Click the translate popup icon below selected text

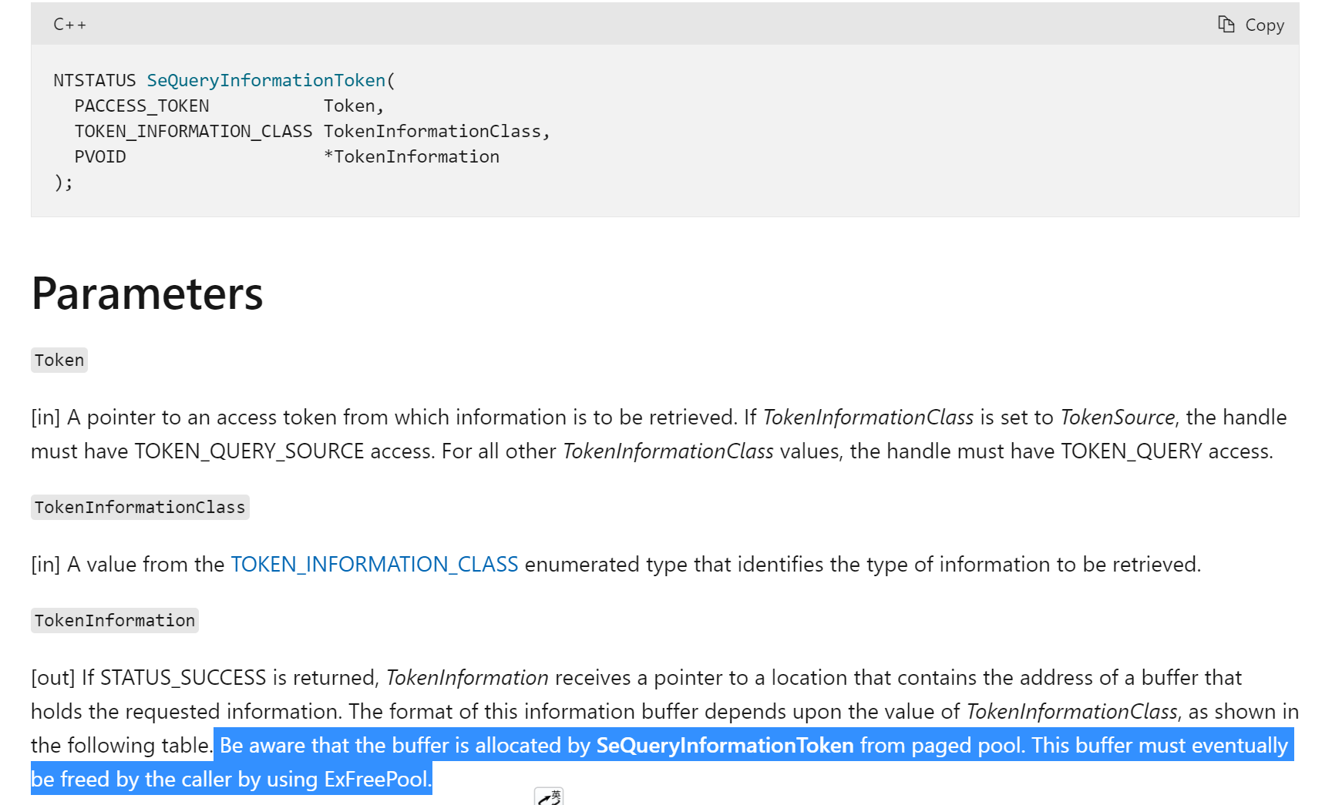coord(549,797)
